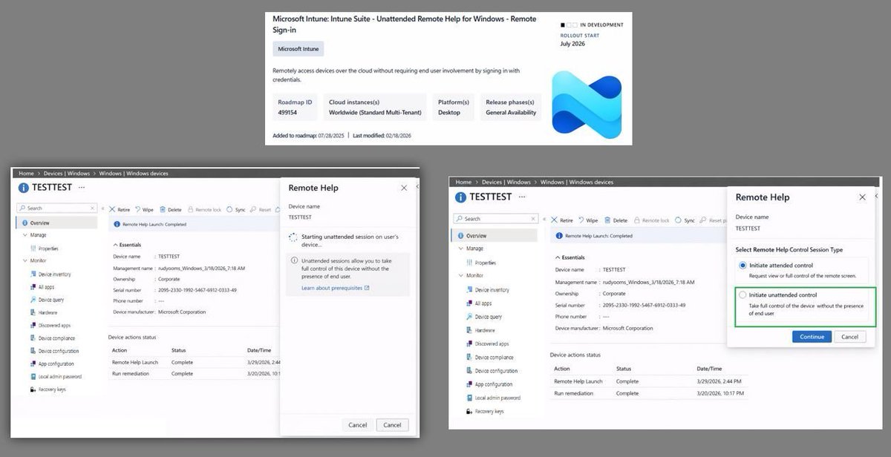
Task: Click Devices | Windows breadcrumb in left screenshot
Action: click(68, 174)
